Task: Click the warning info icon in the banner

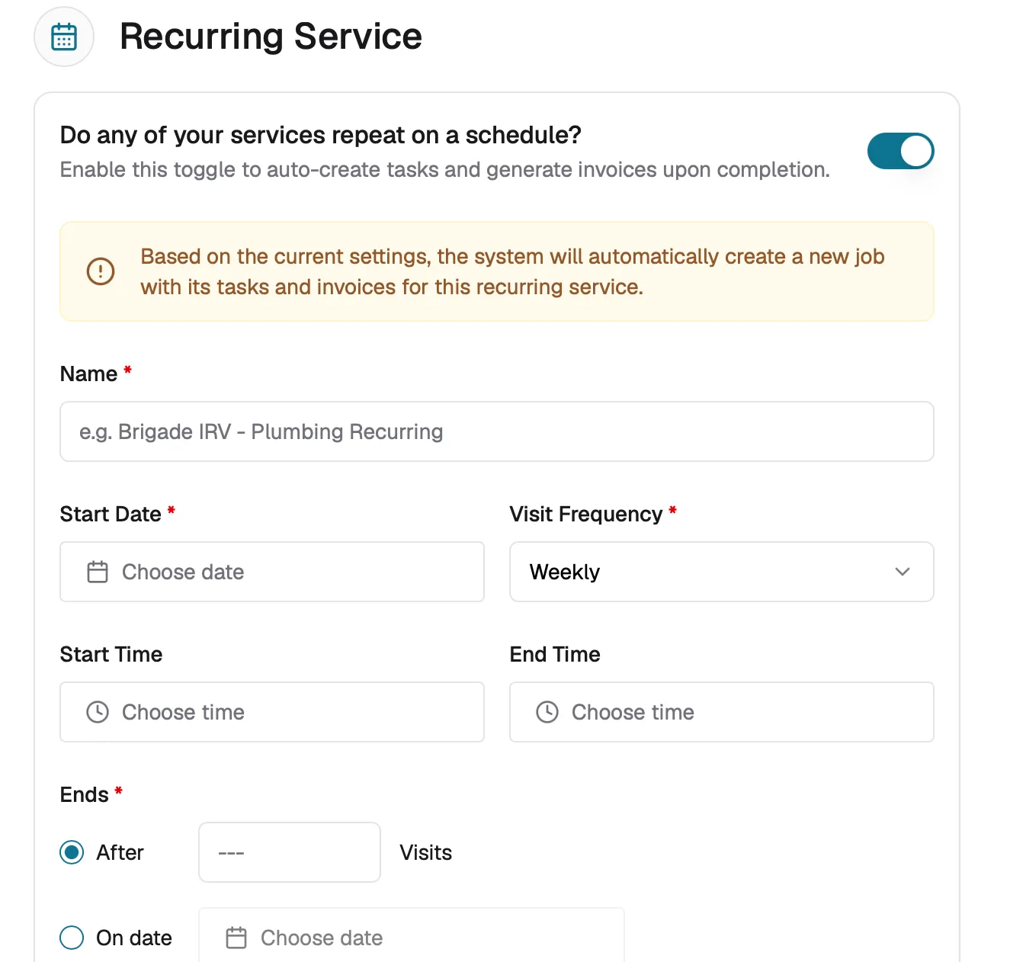Action: 101,271
